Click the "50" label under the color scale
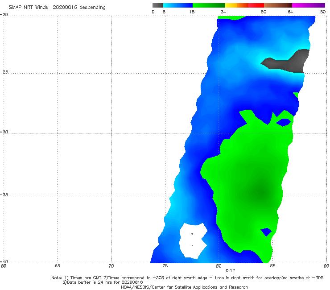 [x=264, y=12]
